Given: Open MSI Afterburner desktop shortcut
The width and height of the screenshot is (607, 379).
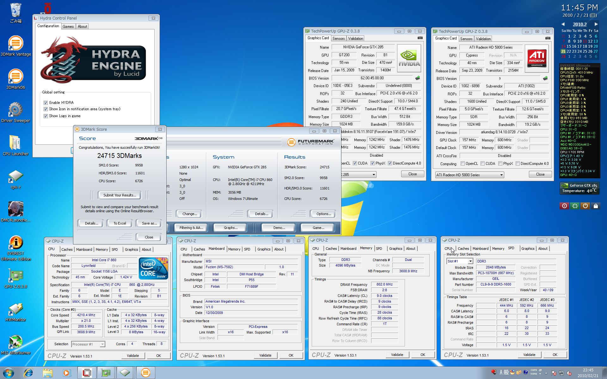Looking at the screenshot, I should point(15,345).
